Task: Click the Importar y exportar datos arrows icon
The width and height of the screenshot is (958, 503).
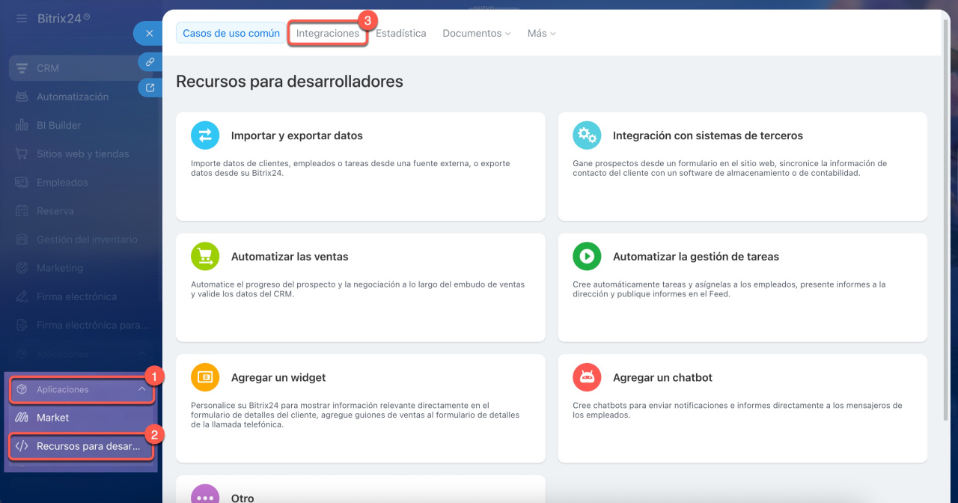Action: (205, 135)
